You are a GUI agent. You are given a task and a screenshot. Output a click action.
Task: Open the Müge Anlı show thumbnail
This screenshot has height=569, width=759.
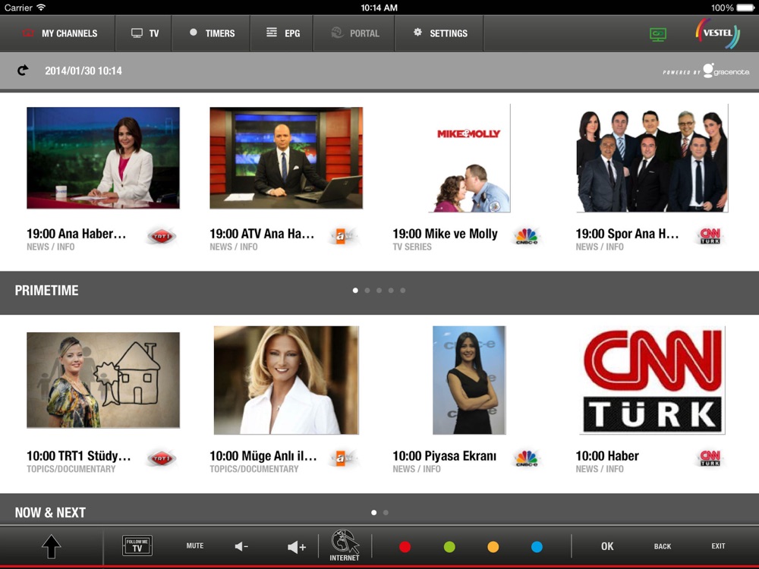click(286, 380)
